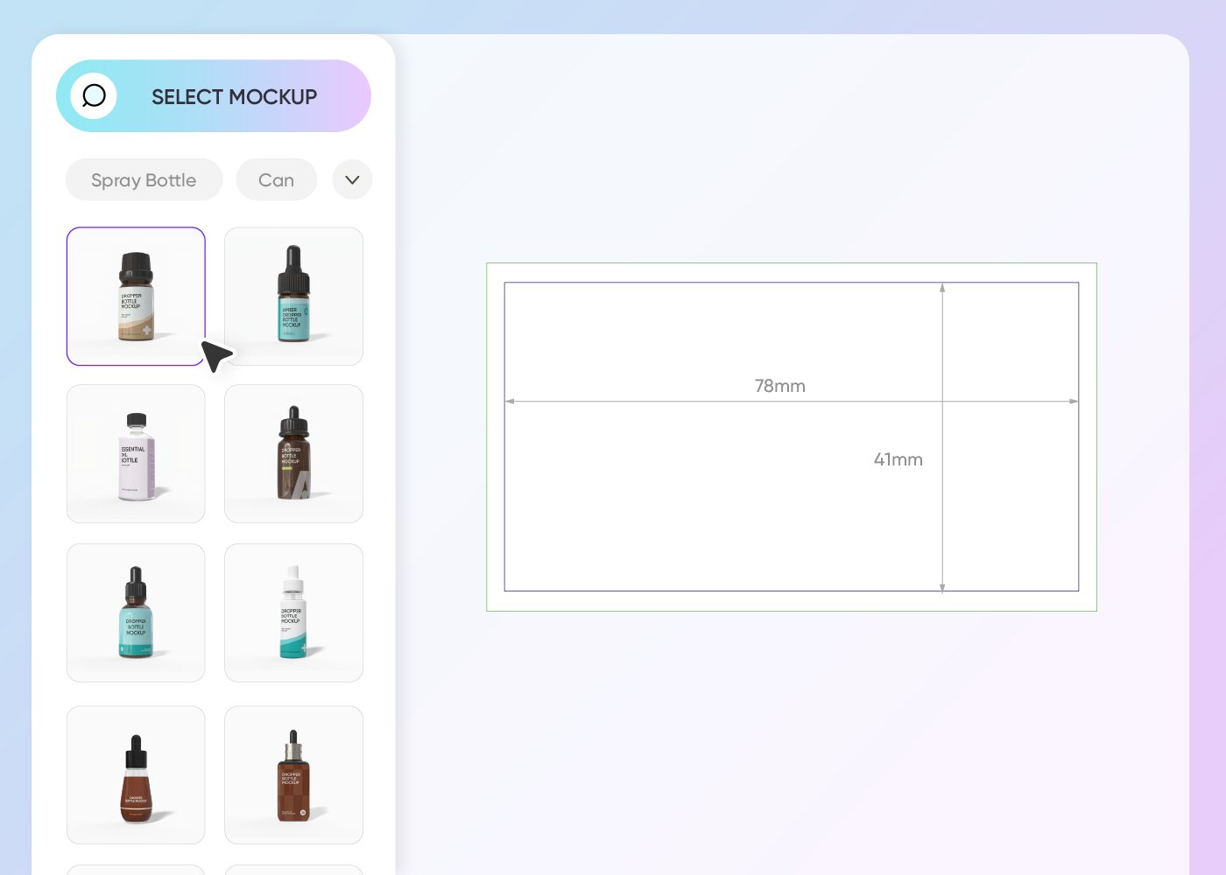1226x875 pixels.
Task: Select the Spray Bottle category chip
Action: click(144, 180)
